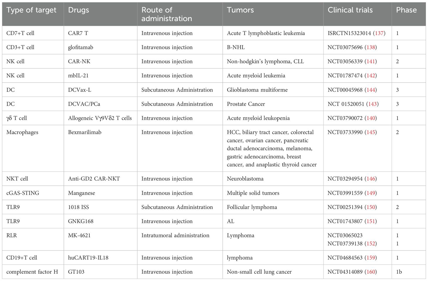The image size is (428, 281).
Task: Follow reference 152 next to NCT03739138
Action: 371,244
